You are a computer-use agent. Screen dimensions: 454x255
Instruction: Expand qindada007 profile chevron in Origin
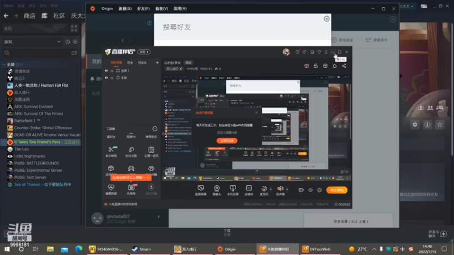[158, 216]
